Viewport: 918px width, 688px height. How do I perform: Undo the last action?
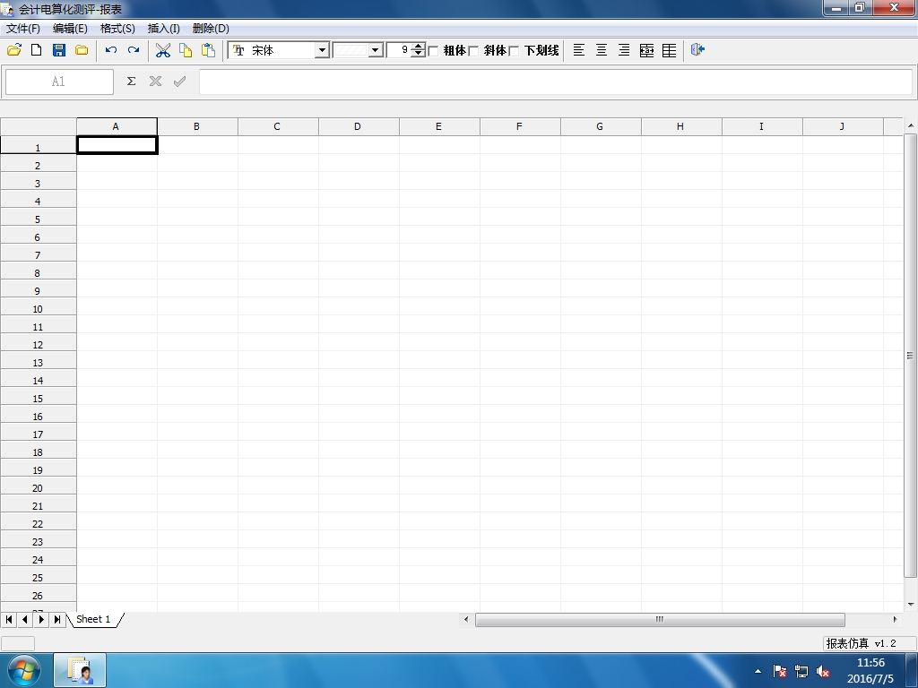(110, 50)
